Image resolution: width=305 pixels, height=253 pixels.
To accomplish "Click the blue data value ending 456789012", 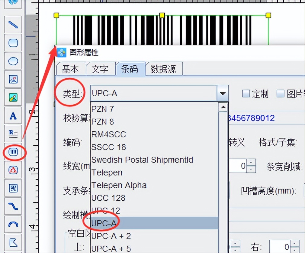I will (x=251, y=118).
